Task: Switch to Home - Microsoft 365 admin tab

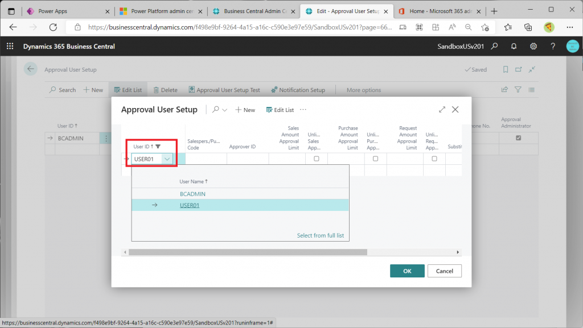Action: (x=439, y=11)
